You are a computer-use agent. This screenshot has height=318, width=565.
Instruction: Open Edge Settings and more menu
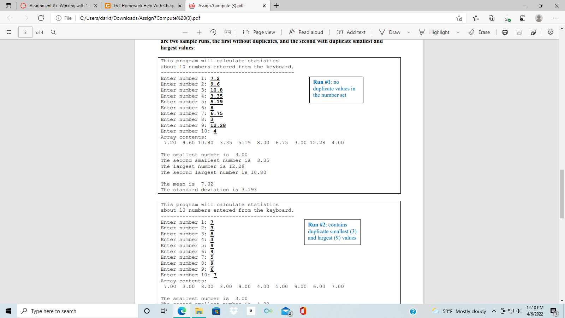point(555,18)
